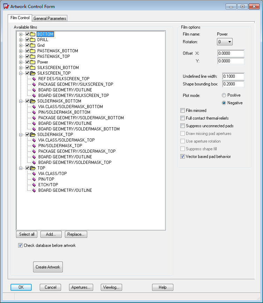Screen dimensions: 263x303
Task: Uncheck the Gnd film checkbox
Action: 27,45
